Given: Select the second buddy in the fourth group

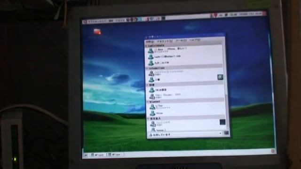Looking at the screenshot, I should tap(186, 113).
